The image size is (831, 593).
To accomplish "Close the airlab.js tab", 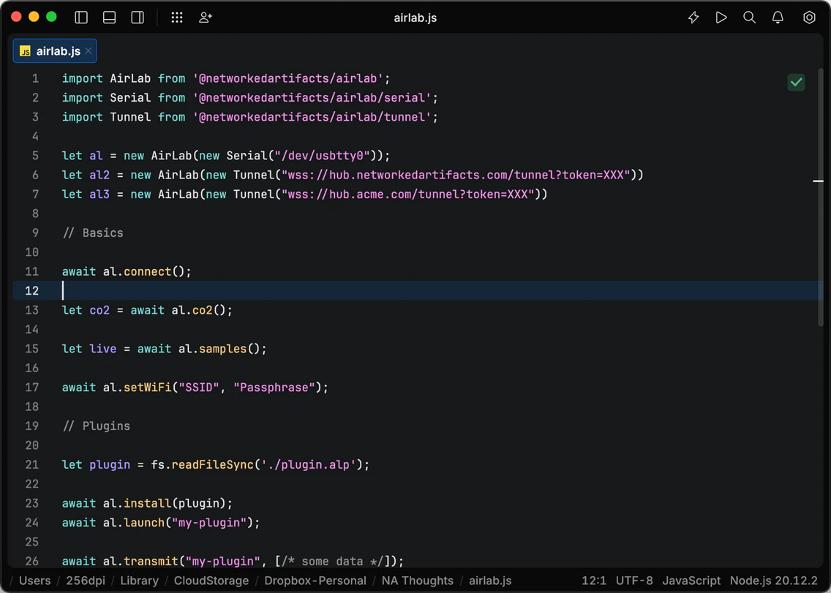I will point(88,51).
